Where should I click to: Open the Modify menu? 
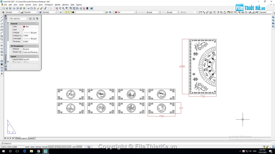click(58, 5)
